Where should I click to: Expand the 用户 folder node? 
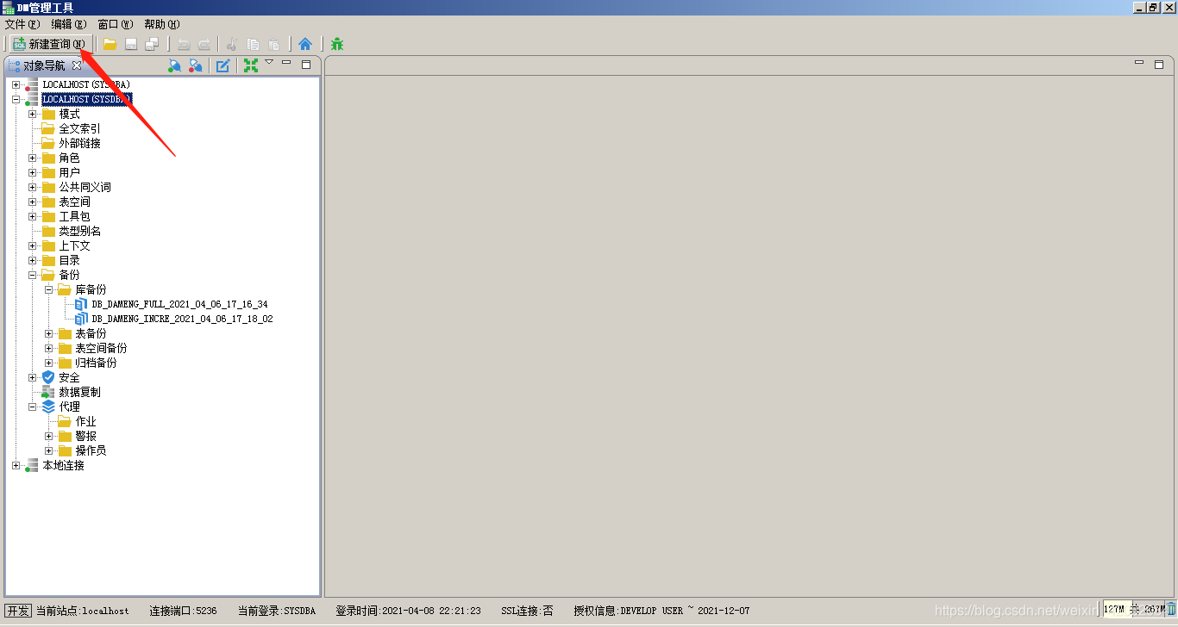(x=32, y=172)
